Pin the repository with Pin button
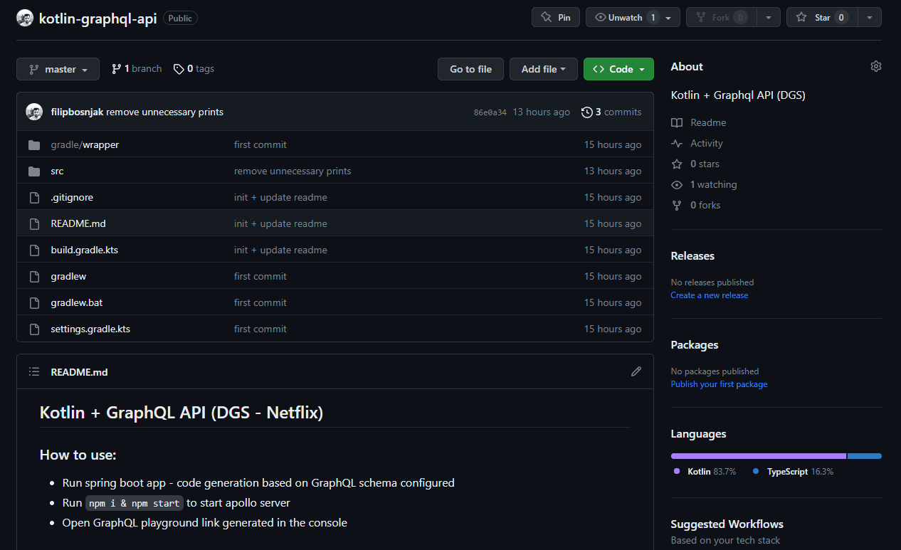 pos(556,17)
